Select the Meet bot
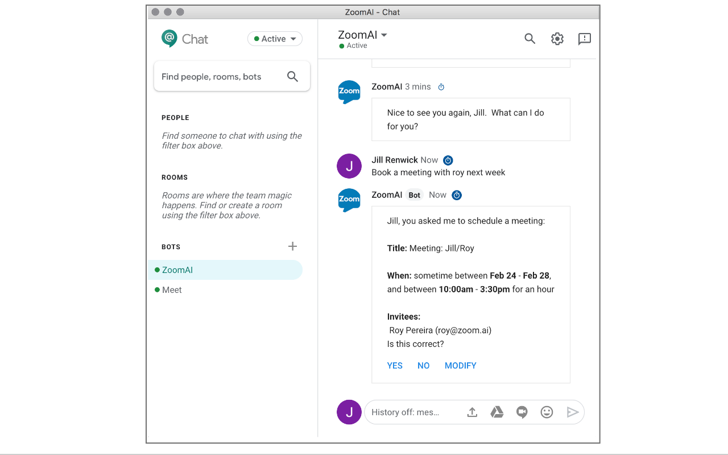The height and width of the screenshot is (455, 728). 172,290
